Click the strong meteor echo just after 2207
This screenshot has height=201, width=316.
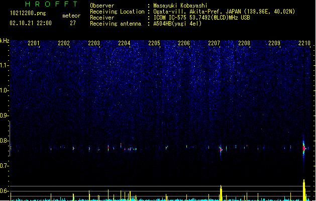[x=221, y=150]
